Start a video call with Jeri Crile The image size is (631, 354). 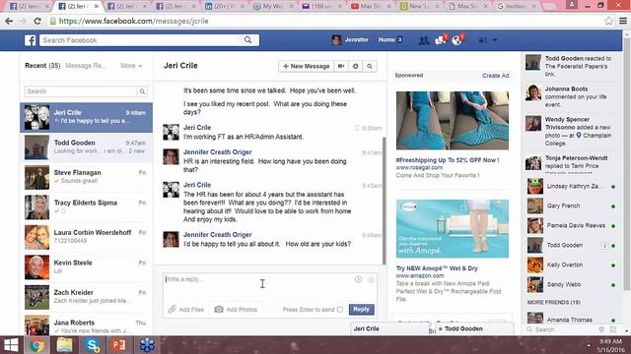click(341, 66)
